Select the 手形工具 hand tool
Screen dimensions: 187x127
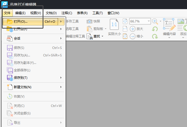72,21
